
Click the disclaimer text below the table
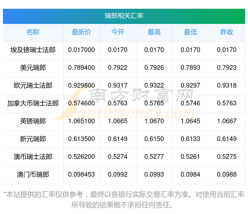pos(124,199)
